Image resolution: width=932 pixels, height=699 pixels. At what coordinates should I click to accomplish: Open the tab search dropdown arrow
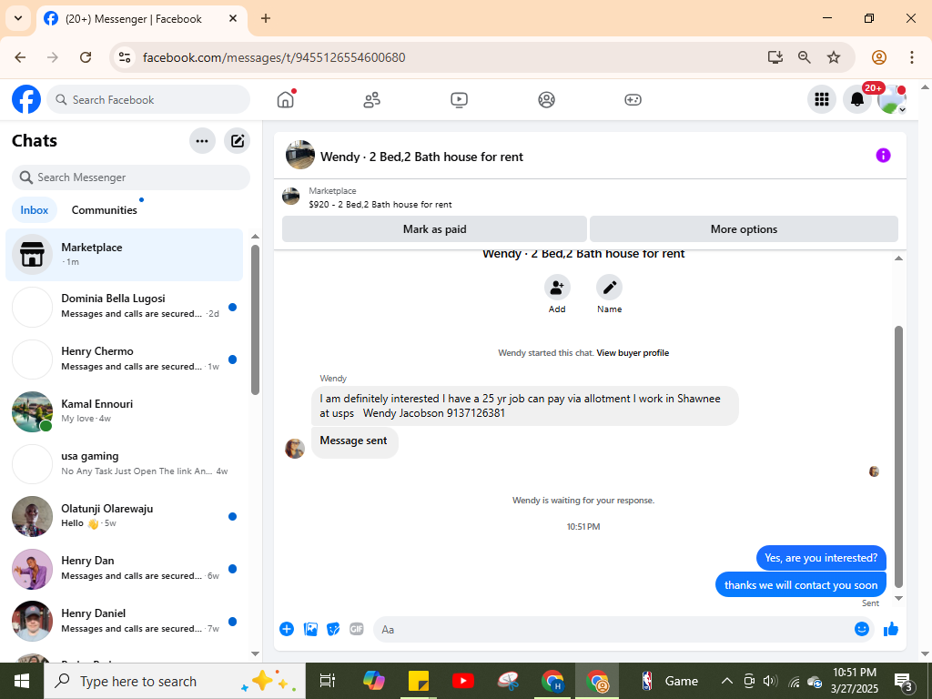click(18, 18)
